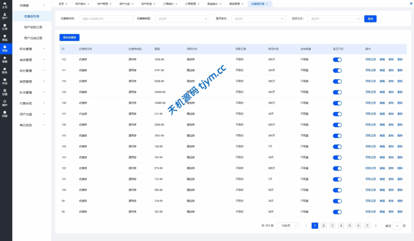
Task: Click 编辑 link for coupon ID 110
Action: 382,81
